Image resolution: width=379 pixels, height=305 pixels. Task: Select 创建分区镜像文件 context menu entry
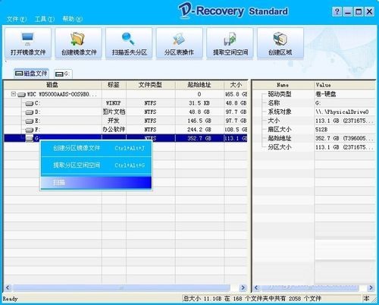click(x=96, y=148)
